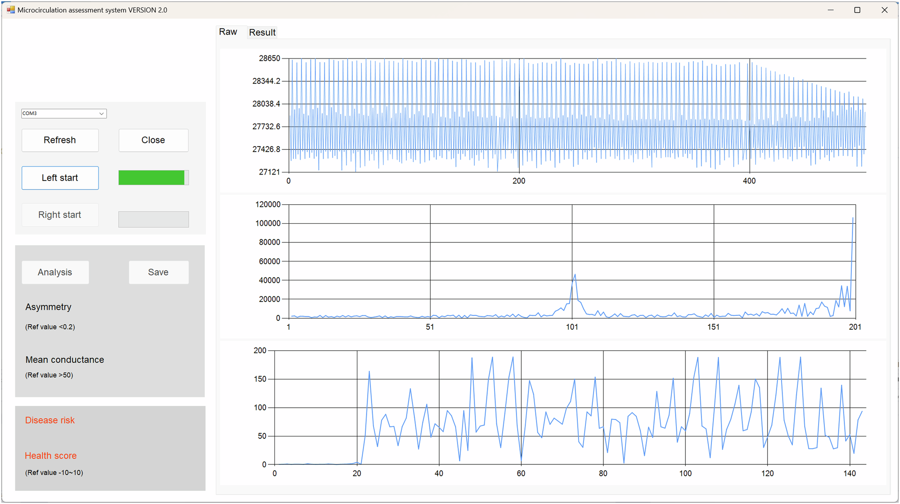The width and height of the screenshot is (900, 504).
Task: Click the Right start button
Action: click(60, 215)
